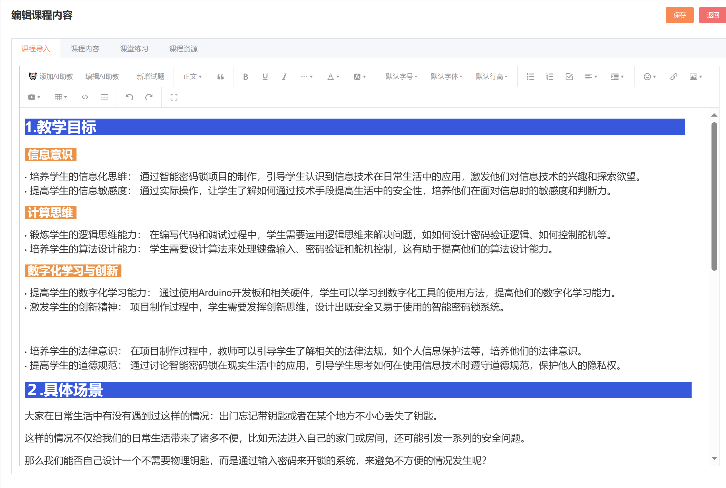The image size is (726, 488).
Task: Open the 默认字体 font family dropdown
Action: [x=446, y=76]
